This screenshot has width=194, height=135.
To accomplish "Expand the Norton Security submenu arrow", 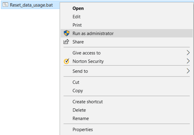I will tap(188, 61).
